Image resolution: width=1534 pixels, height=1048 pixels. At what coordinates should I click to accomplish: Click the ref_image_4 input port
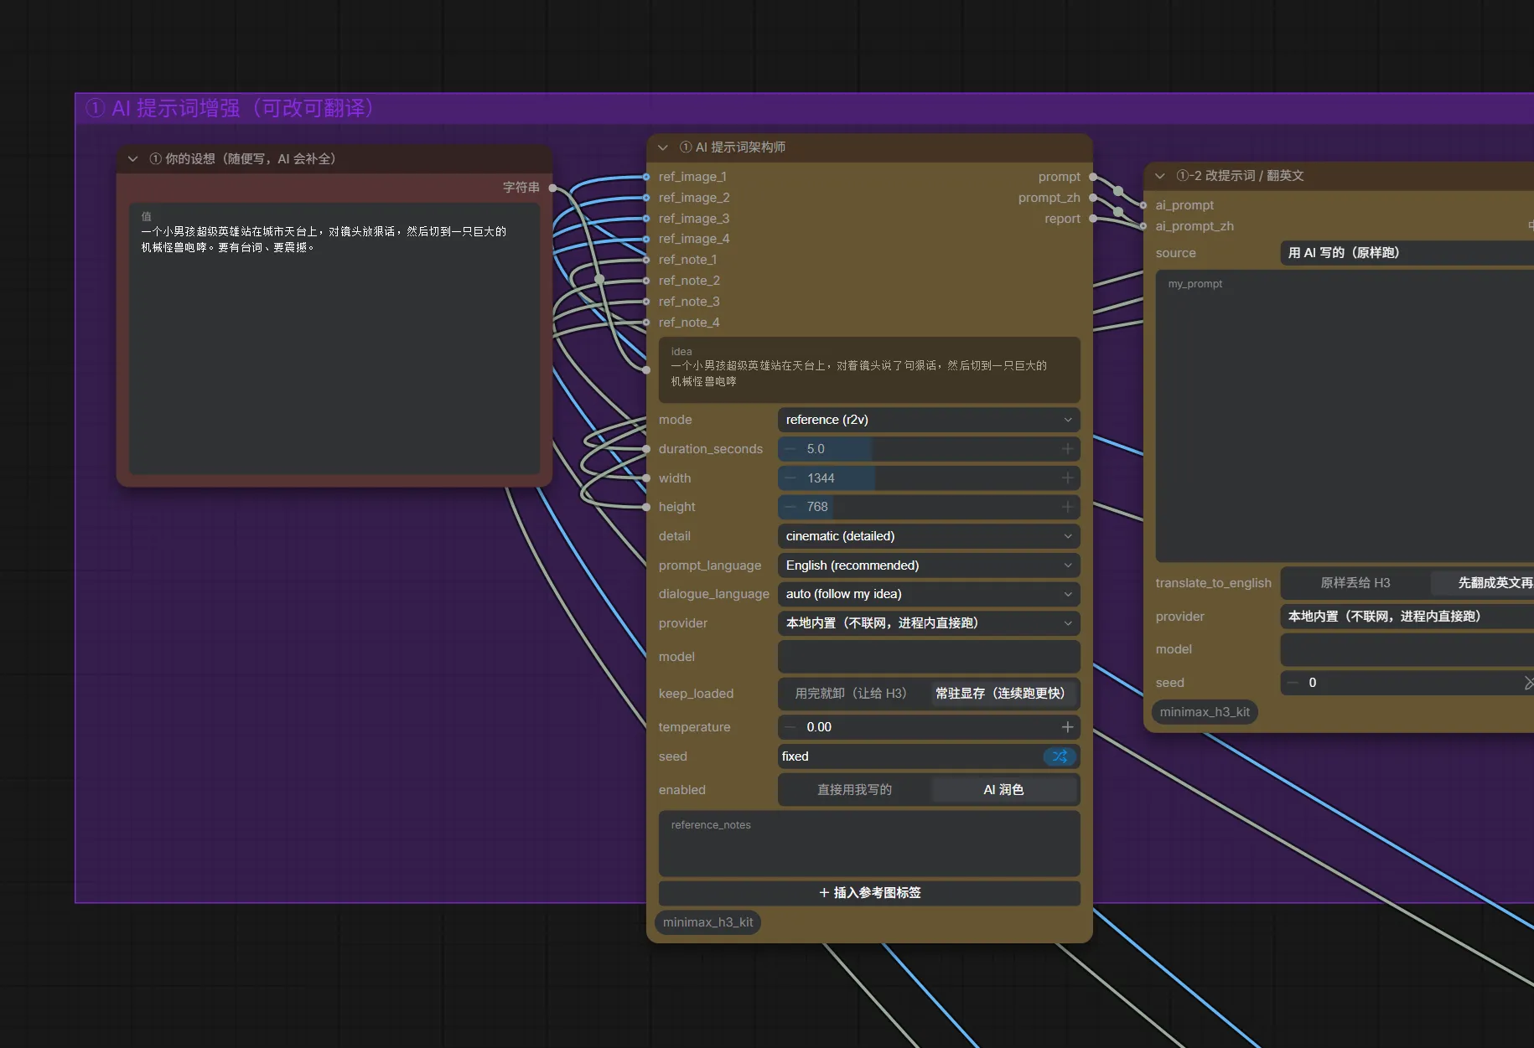click(x=646, y=239)
